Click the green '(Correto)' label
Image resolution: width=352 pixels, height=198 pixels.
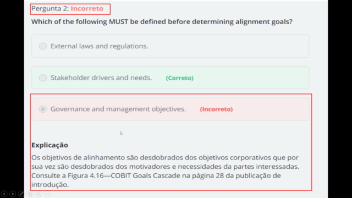pyautogui.click(x=180, y=78)
